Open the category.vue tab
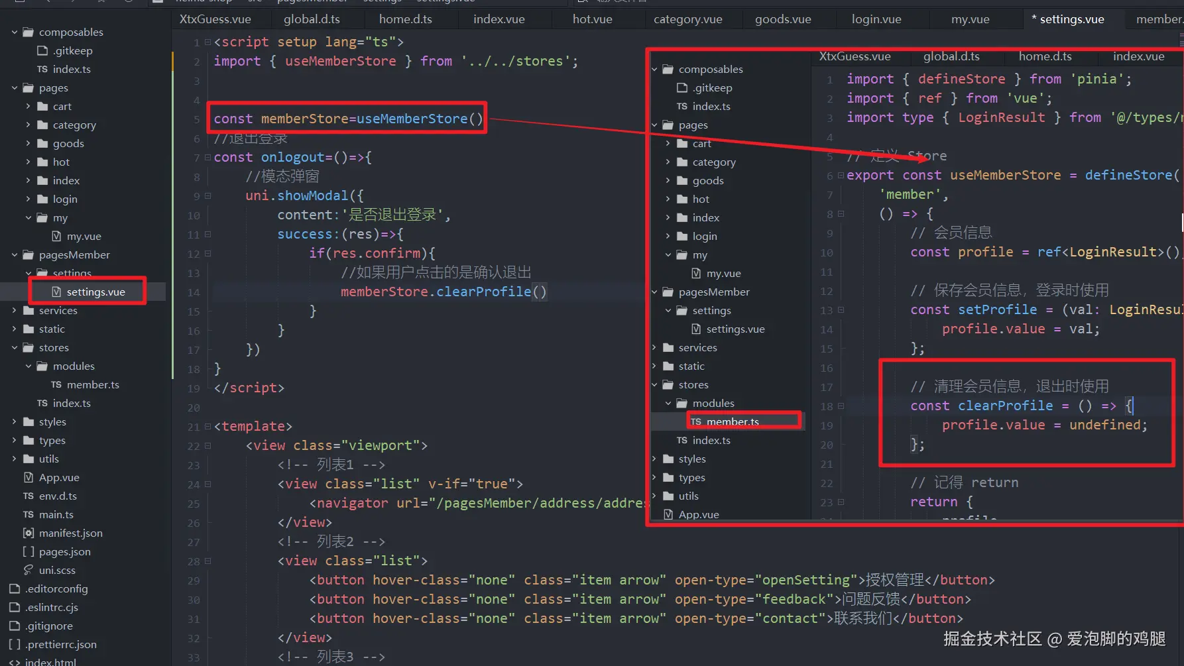This screenshot has height=666, width=1184. pyautogui.click(x=688, y=19)
